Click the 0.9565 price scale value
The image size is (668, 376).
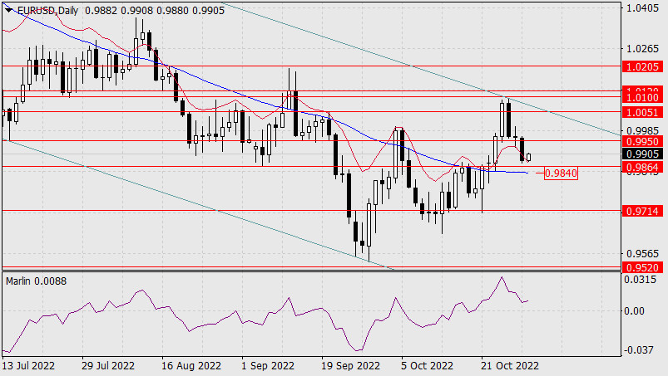[x=642, y=254]
